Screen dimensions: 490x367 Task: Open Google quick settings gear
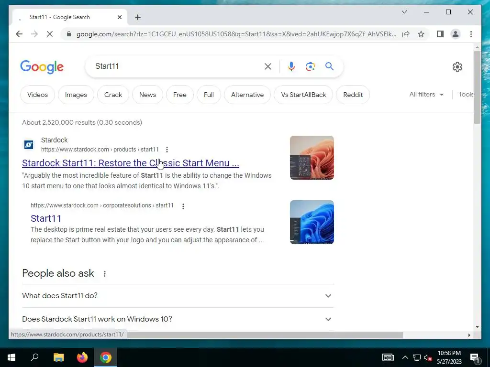pos(457,66)
